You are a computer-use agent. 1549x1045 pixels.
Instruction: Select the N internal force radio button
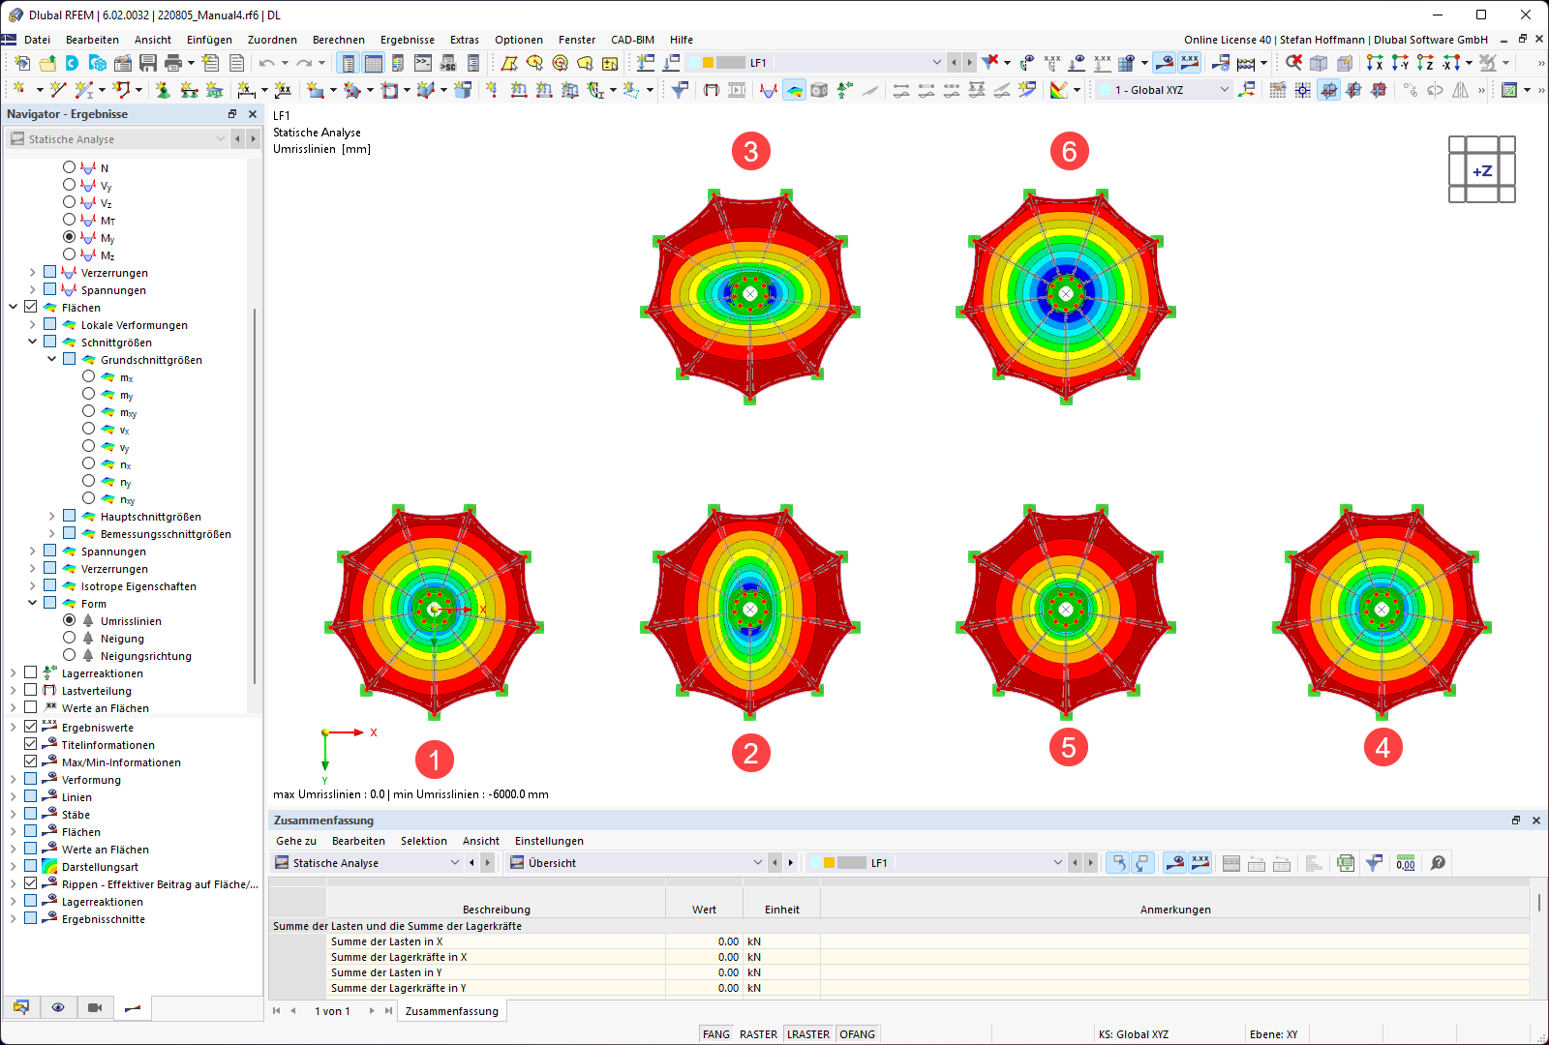point(69,167)
